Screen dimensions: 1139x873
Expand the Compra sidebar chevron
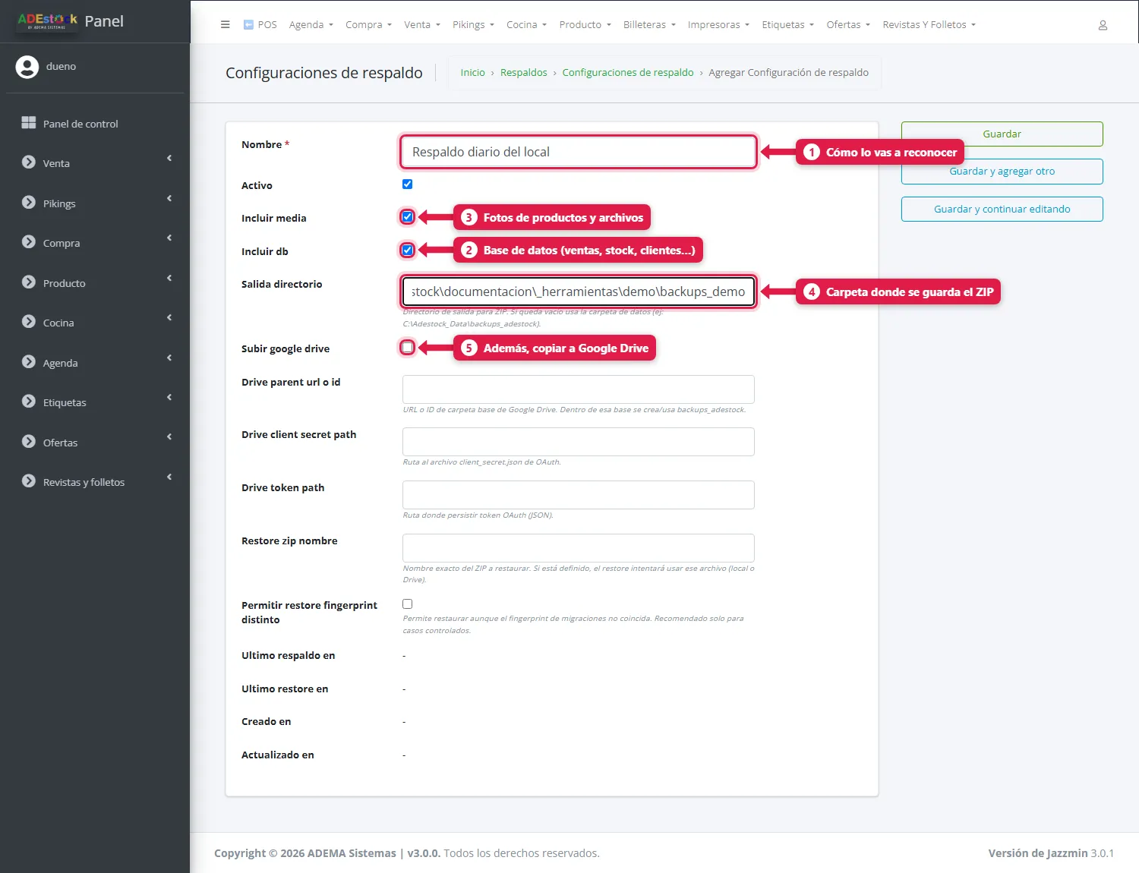point(169,238)
